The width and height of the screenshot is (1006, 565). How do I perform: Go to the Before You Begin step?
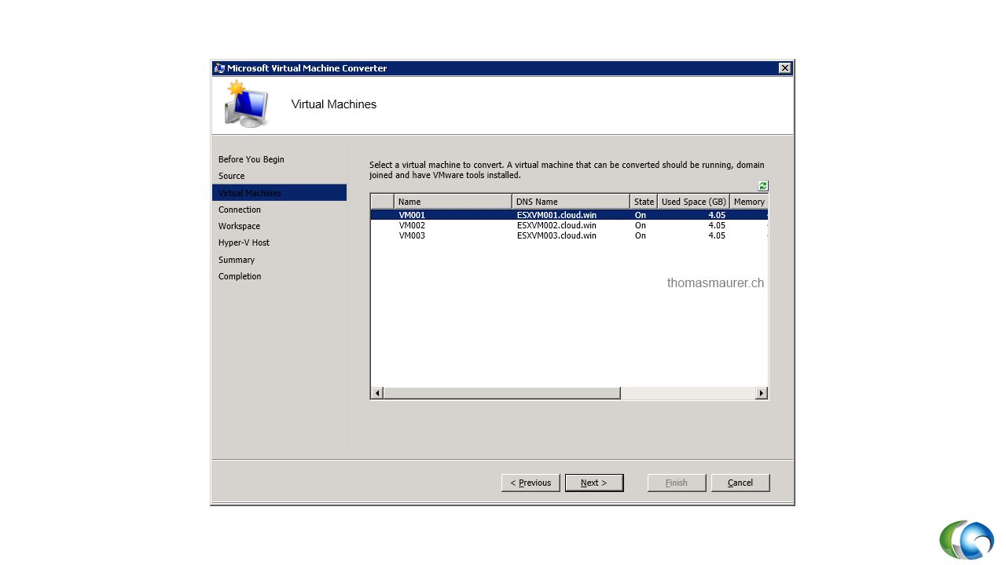tap(251, 159)
